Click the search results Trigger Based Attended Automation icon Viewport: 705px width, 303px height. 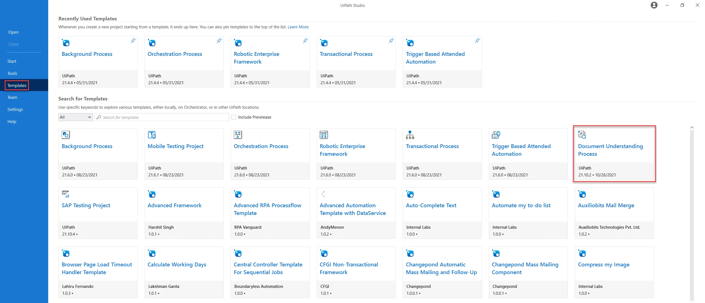[x=496, y=135]
